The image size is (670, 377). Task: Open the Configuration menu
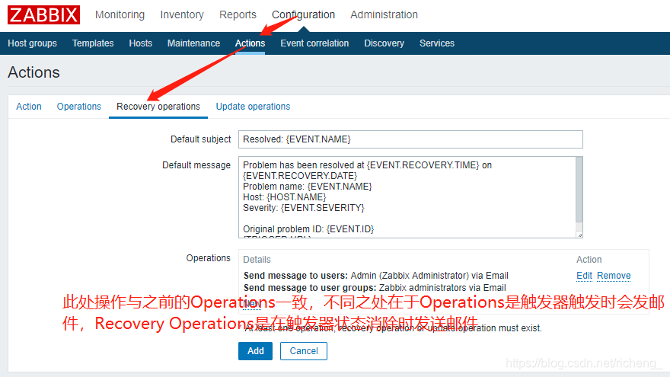[x=303, y=14]
